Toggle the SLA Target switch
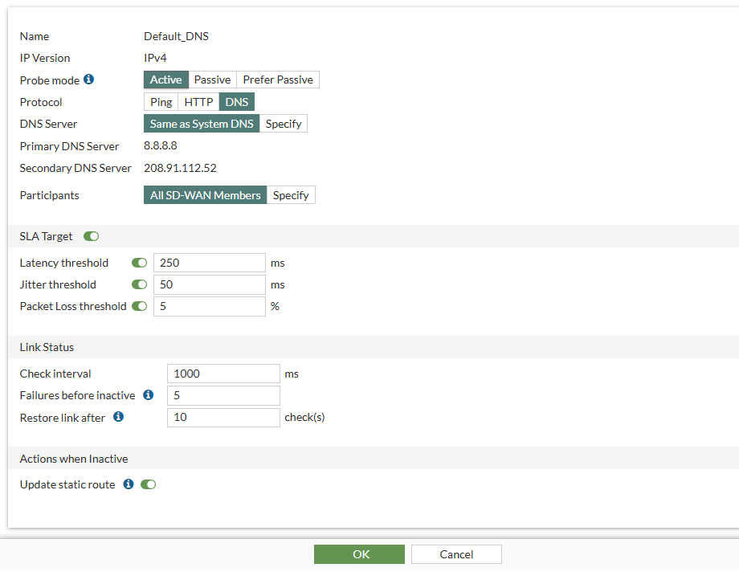The image size is (739, 584). [92, 236]
